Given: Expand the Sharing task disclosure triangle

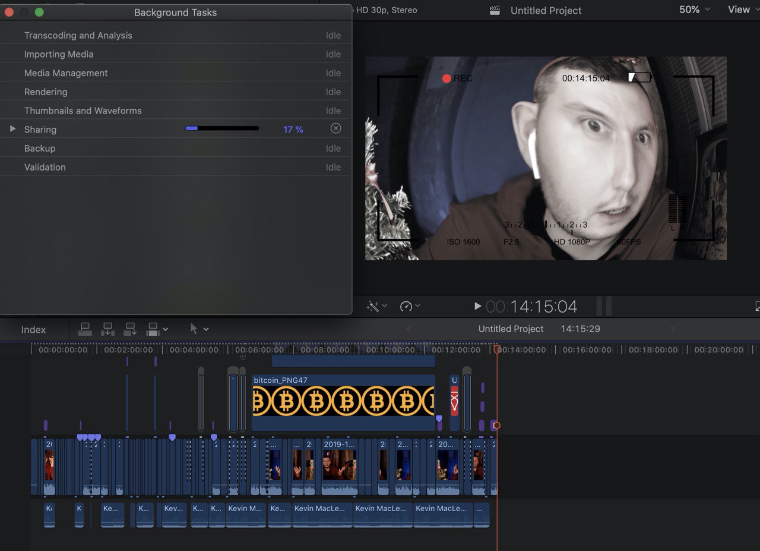Looking at the screenshot, I should (12, 128).
